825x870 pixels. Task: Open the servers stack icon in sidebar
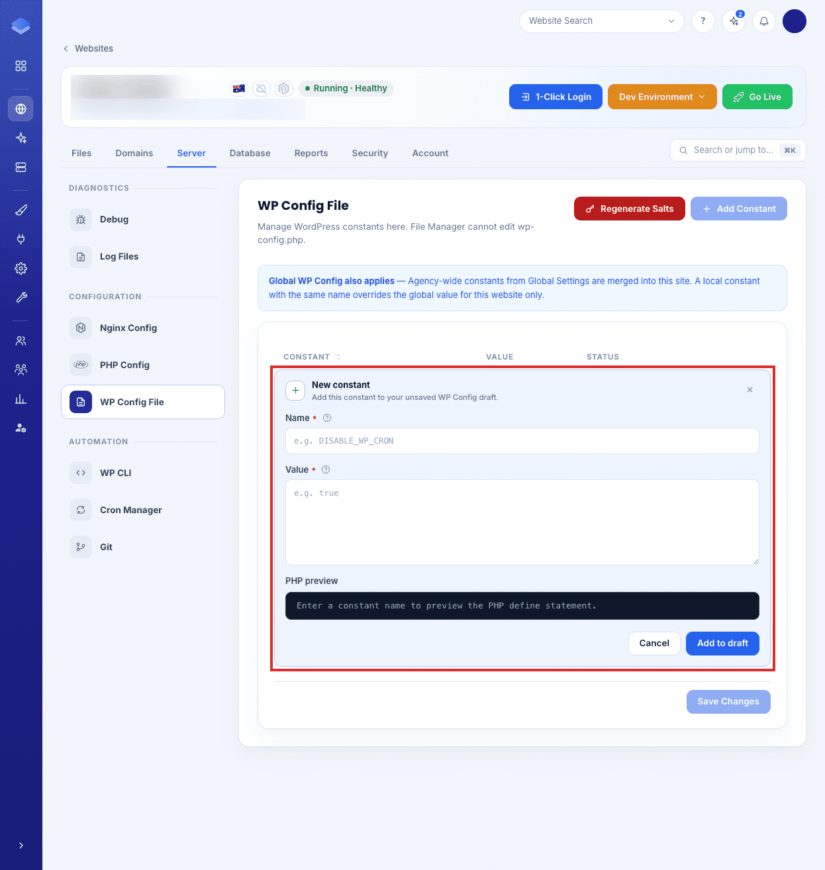(21, 168)
